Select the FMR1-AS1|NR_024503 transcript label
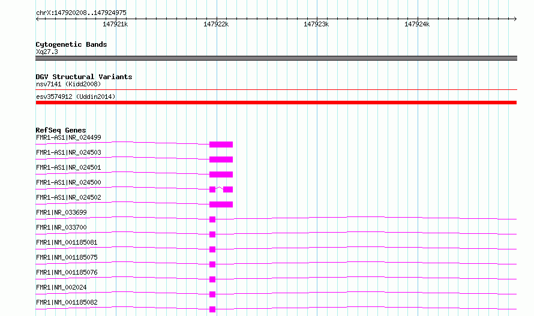The height and width of the screenshot is (316, 534). pos(68,152)
